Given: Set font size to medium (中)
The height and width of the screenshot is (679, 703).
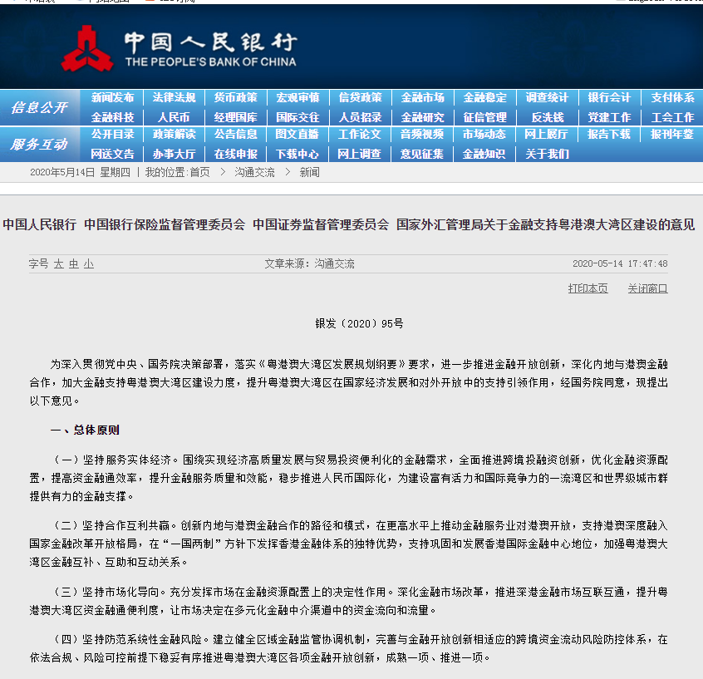Looking at the screenshot, I should click(x=73, y=264).
